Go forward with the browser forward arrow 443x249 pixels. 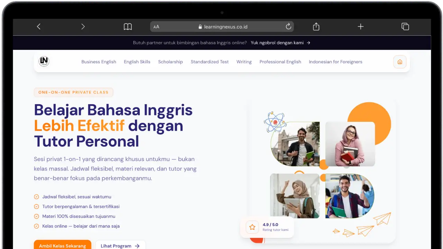tap(83, 27)
